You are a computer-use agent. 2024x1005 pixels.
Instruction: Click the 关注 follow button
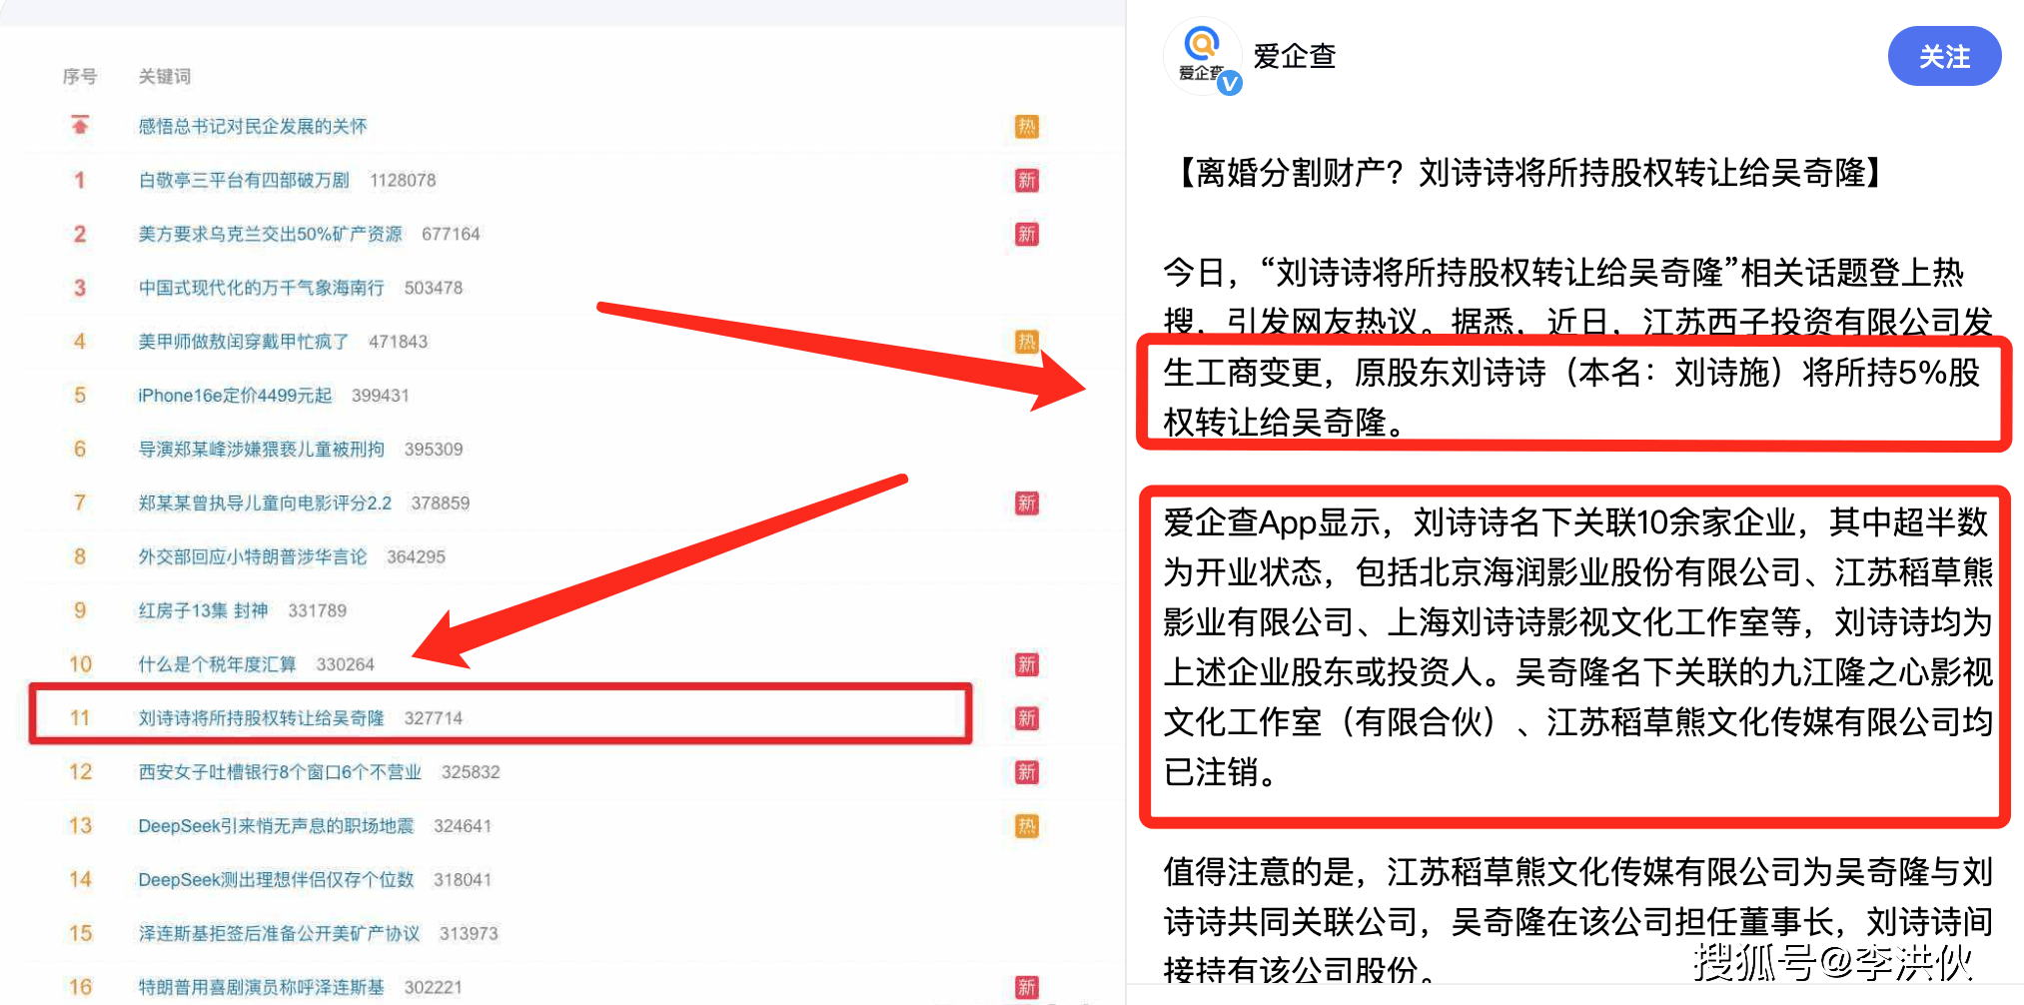(1944, 57)
